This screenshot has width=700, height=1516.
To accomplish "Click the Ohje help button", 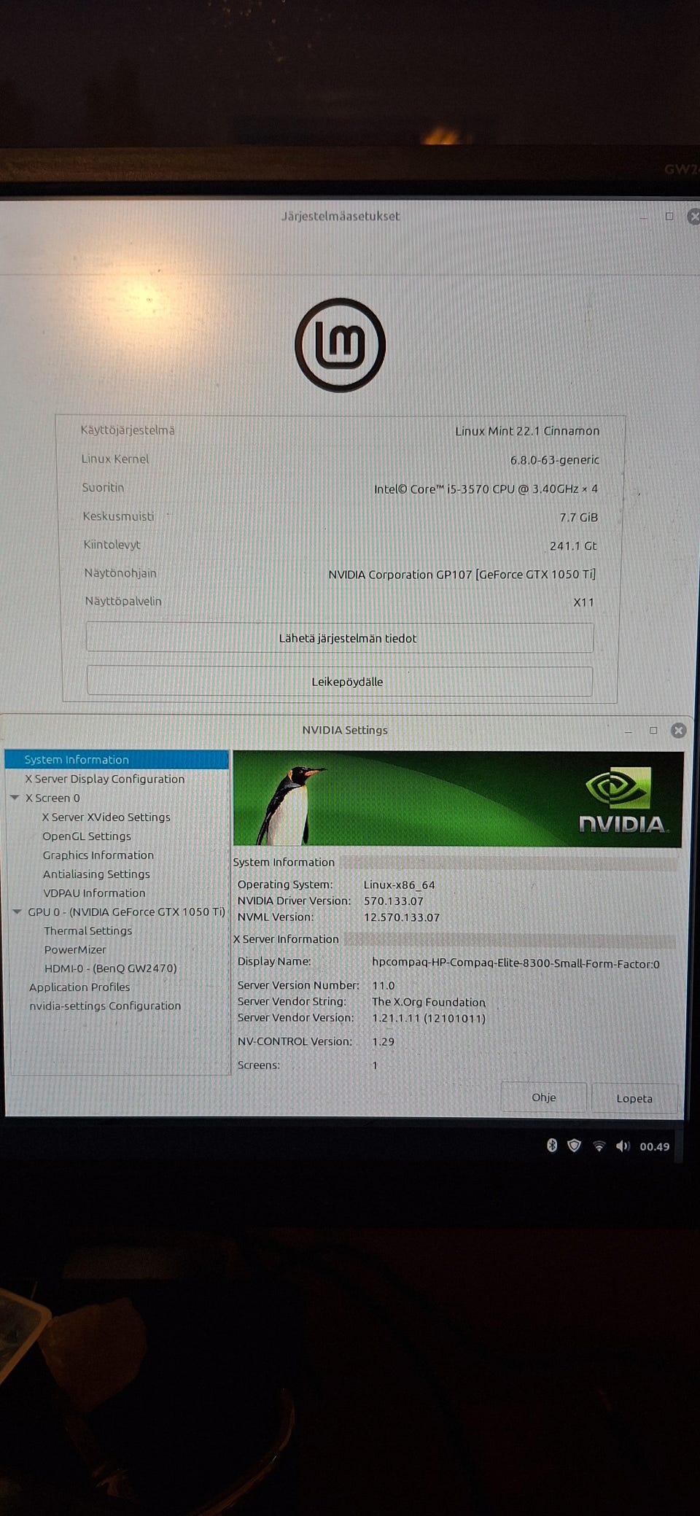I will click(x=544, y=1097).
